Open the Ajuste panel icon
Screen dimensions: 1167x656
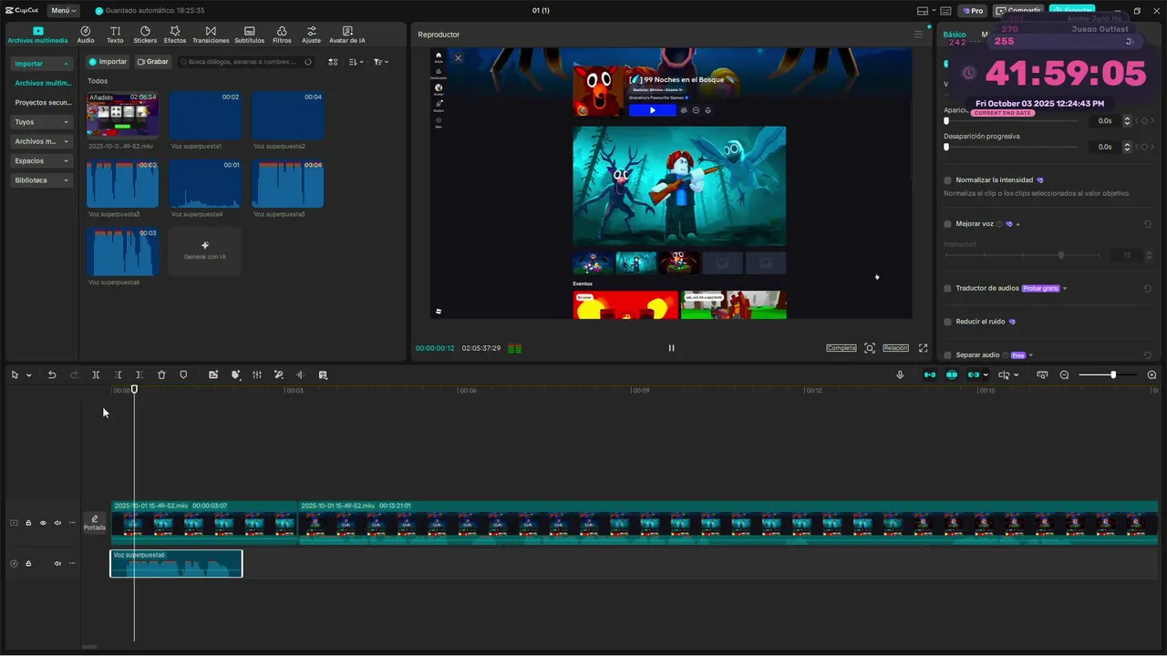[311, 35]
